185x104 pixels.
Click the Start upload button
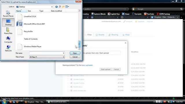pyautogui.click(x=106, y=69)
